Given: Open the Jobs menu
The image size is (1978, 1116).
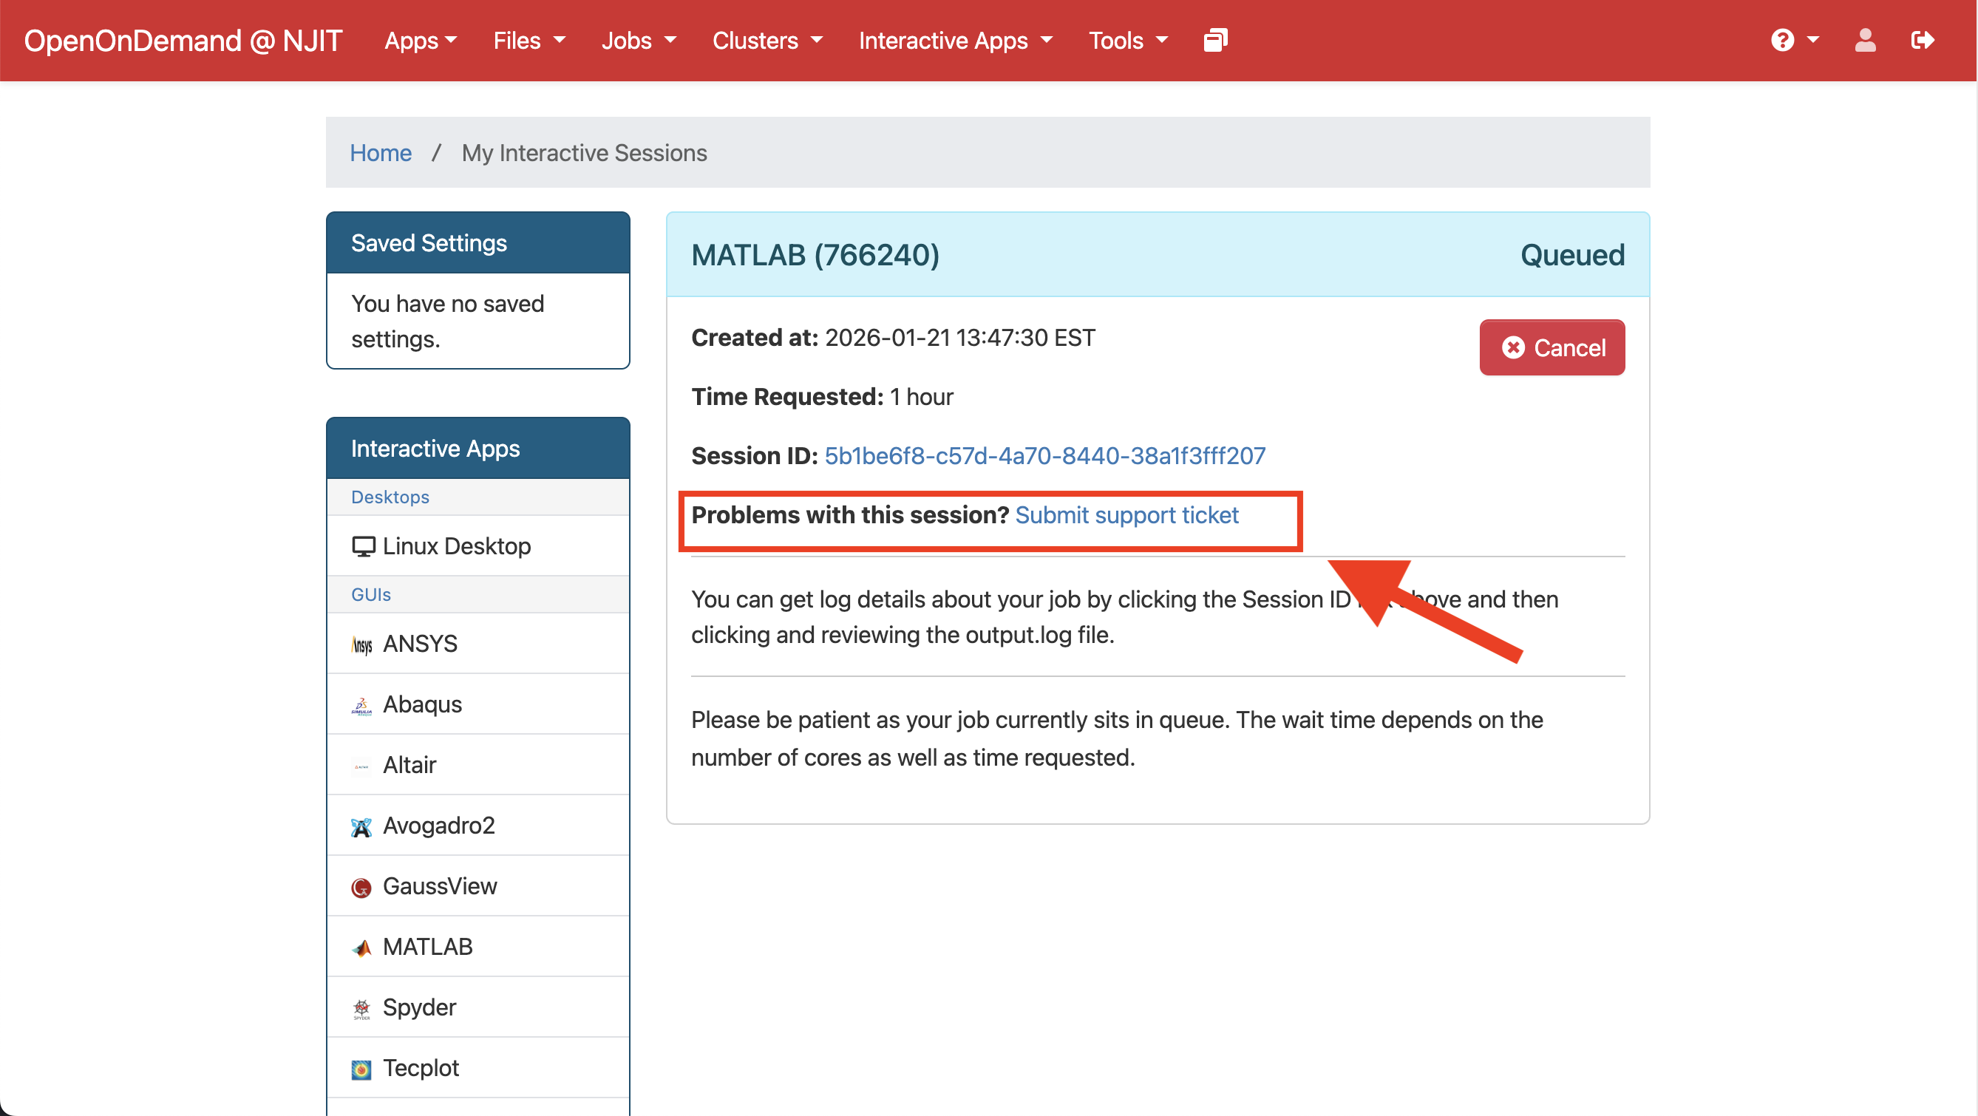Looking at the screenshot, I should [638, 41].
